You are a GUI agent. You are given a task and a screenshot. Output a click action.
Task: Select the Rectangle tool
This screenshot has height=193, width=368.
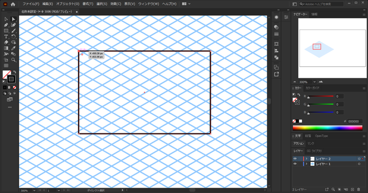6,31
